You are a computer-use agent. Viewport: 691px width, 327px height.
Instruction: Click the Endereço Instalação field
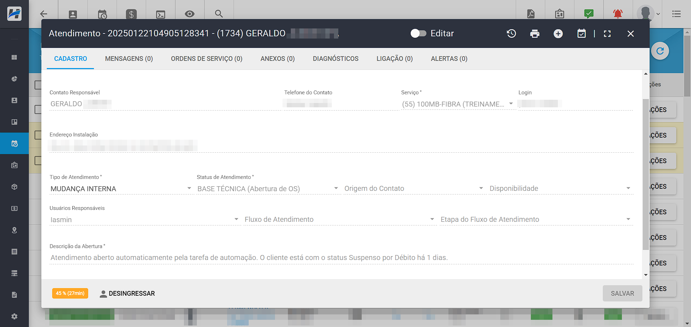click(x=341, y=146)
